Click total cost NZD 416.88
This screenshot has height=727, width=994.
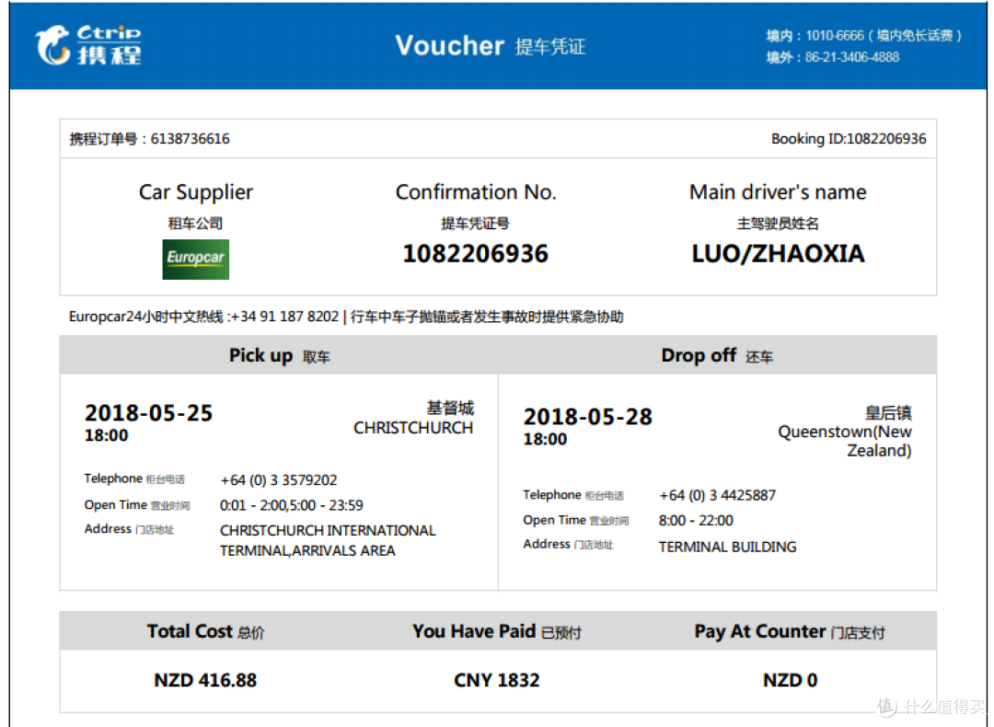pos(205,680)
